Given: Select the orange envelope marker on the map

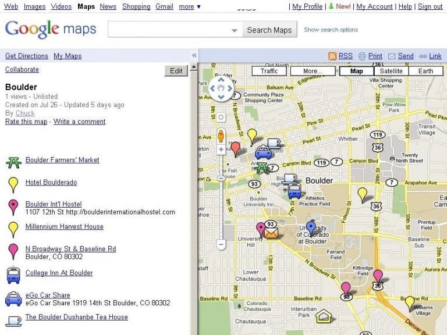Looking at the screenshot, I should pos(271,234).
